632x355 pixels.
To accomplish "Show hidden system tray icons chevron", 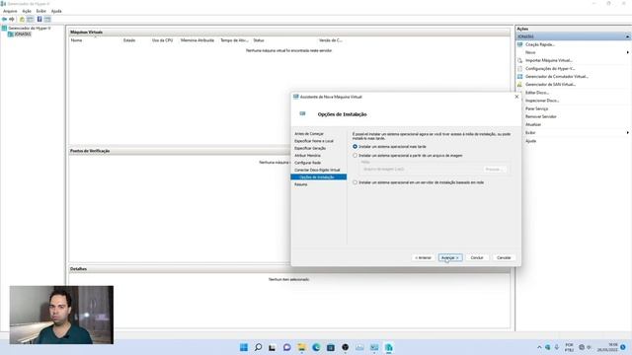I will (x=539, y=347).
